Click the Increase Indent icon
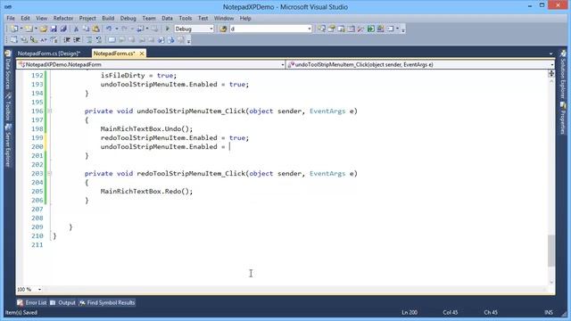 point(77,39)
